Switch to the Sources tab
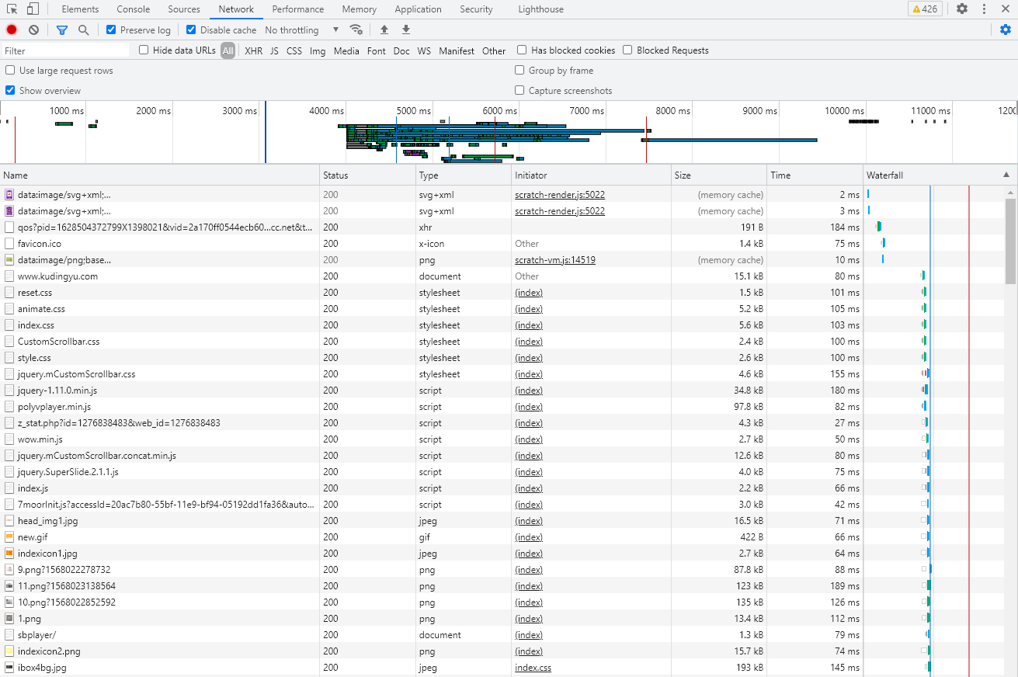 point(184,9)
